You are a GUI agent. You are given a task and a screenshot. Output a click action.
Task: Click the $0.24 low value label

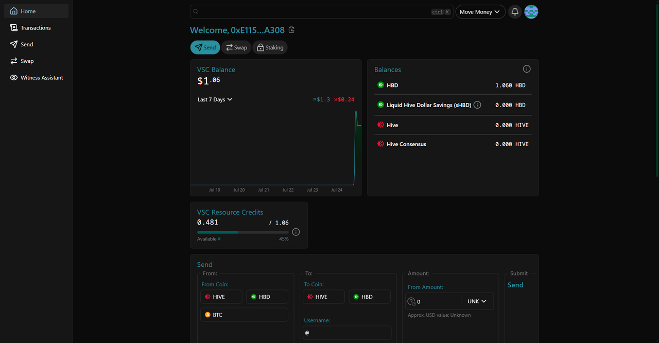click(x=344, y=99)
